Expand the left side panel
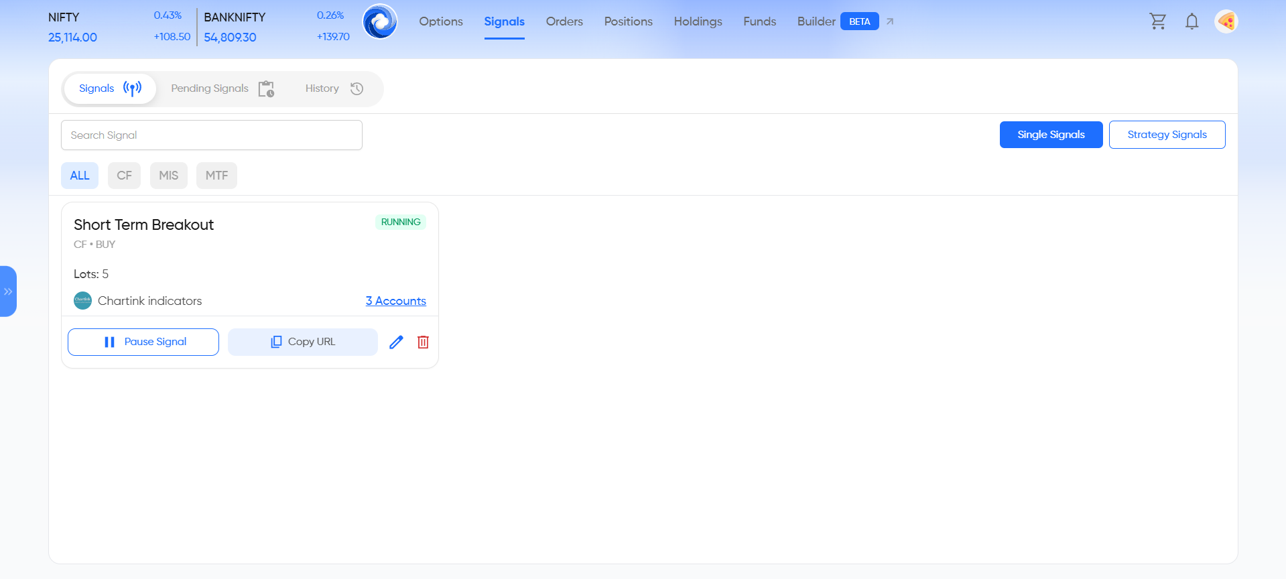Screen dimensions: 1286x579 [8, 292]
